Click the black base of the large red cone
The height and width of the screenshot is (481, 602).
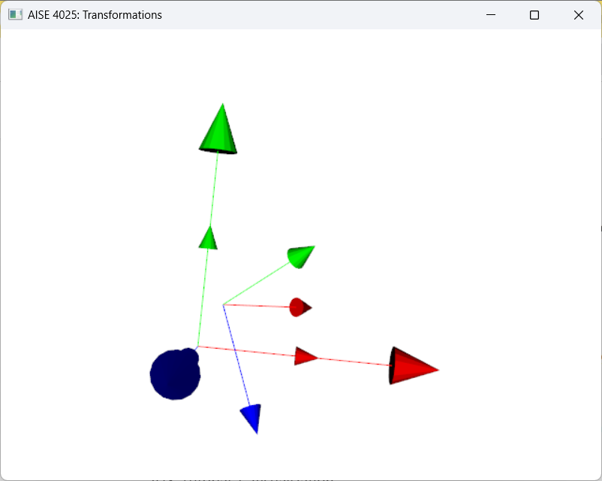[x=392, y=365]
